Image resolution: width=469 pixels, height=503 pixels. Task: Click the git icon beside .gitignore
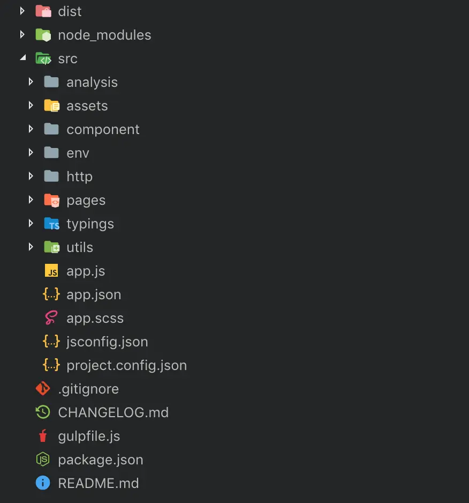[43, 389]
